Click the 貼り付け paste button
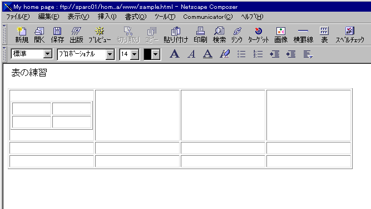This screenshot has height=209, width=371. [x=176, y=35]
